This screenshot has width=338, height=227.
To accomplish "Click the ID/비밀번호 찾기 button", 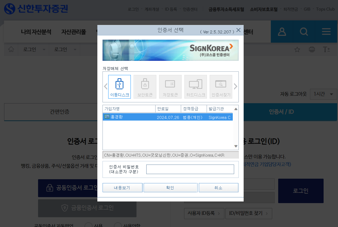I will (x=249, y=213).
